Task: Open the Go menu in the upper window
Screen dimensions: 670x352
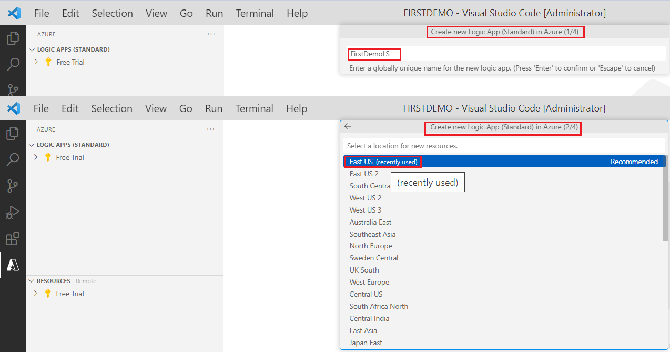Action: tap(186, 13)
